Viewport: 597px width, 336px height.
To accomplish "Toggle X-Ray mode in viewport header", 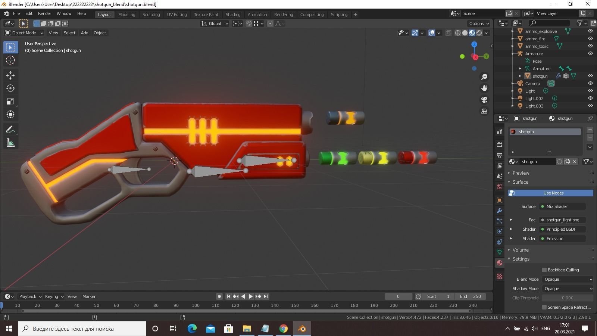I will (x=448, y=33).
